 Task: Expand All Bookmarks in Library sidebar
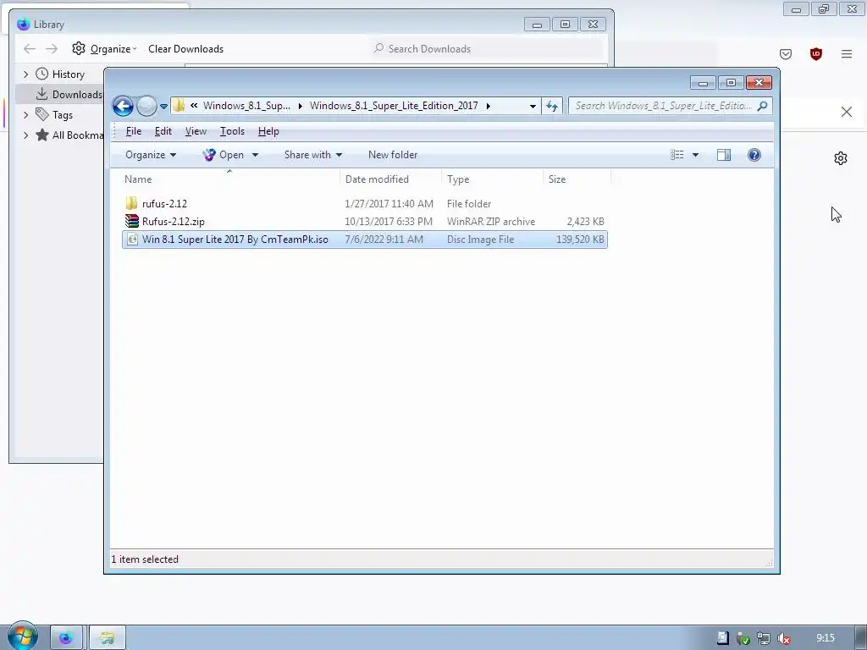(x=25, y=135)
